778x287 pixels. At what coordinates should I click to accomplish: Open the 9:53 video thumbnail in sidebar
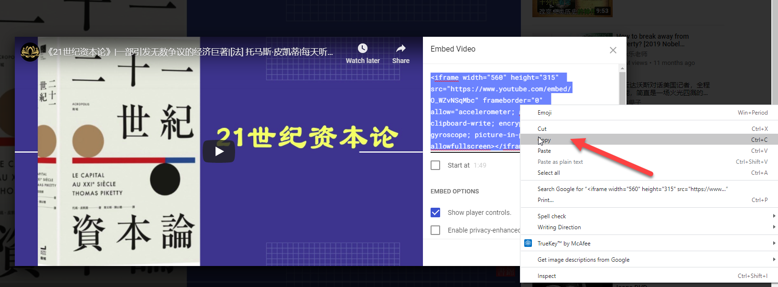[x=572, y=8]
